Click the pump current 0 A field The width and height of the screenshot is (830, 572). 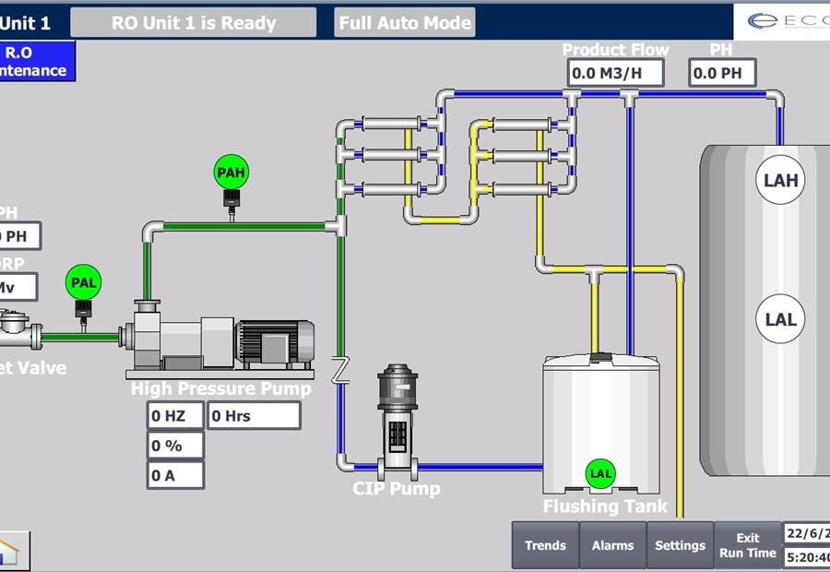coord(175,475)
